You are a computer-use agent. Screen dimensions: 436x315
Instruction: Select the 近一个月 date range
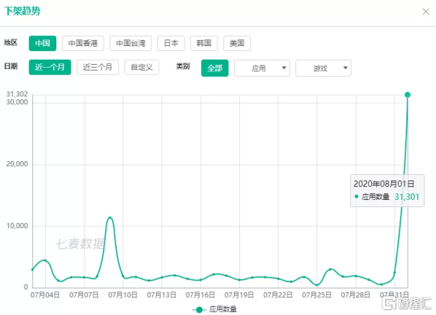coord(50,67)
